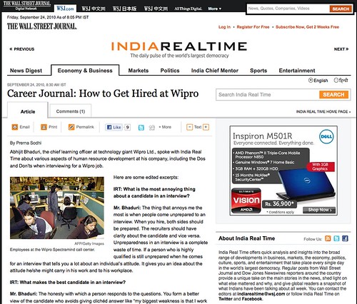This screenshot has height=304, width=357.
Task: Expand the More sharing options
Action: point(165,127)
